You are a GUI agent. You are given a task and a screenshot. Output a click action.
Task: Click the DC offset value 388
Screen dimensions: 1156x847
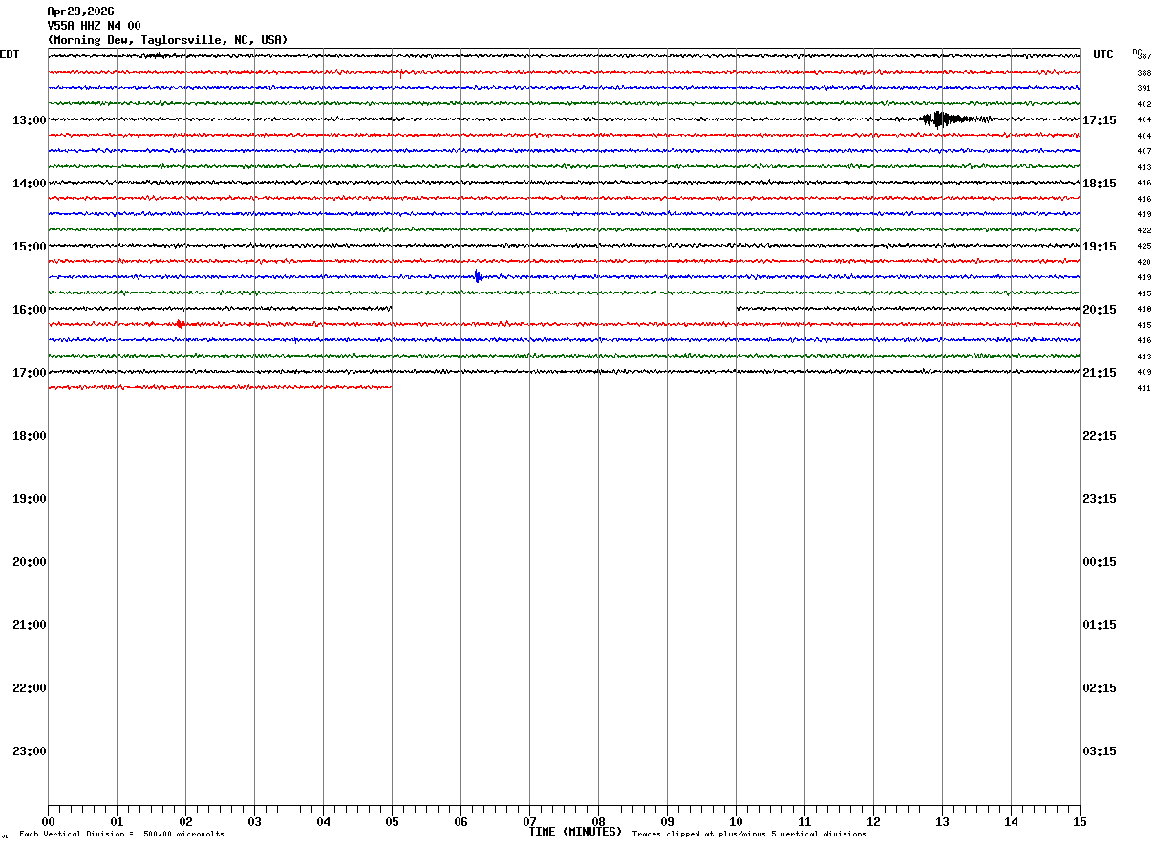pyautogui.click(x=1145, y=73)
